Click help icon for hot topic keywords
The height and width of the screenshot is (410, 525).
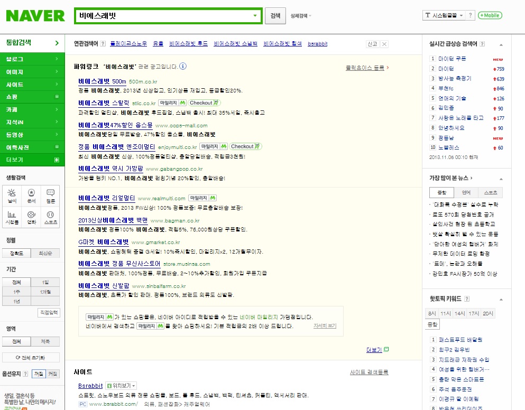(467, 299)
